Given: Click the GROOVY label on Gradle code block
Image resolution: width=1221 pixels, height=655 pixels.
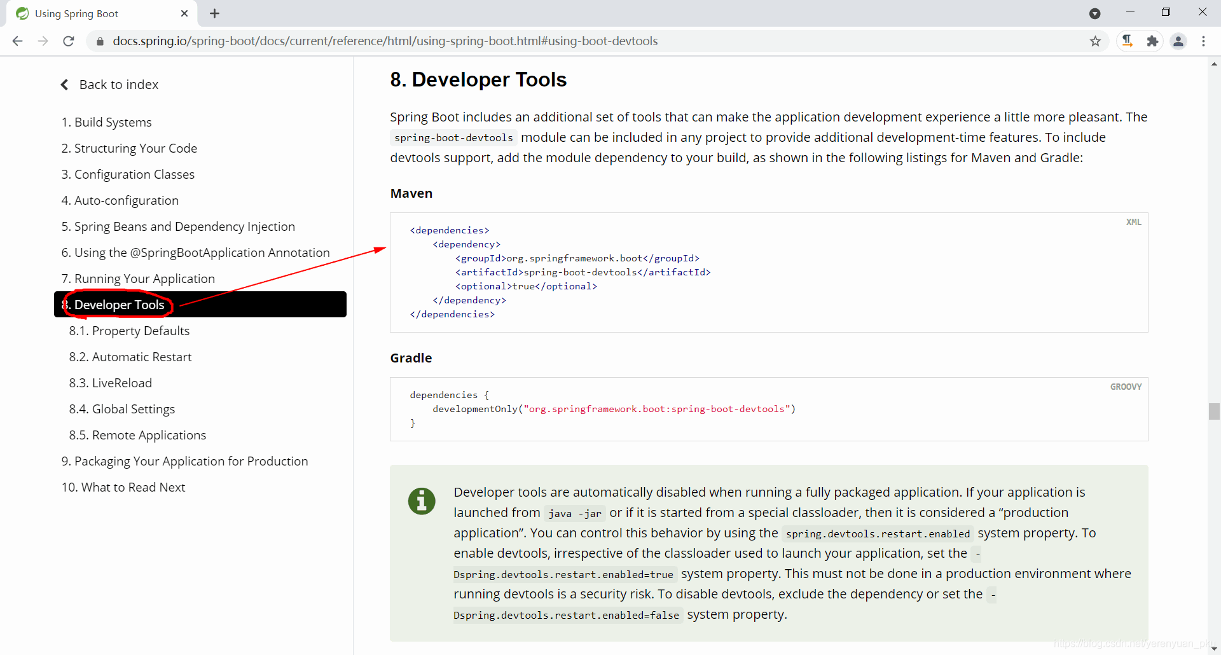Looking at the screenshot, I should pyautogui.click(x=1126, y=387).
